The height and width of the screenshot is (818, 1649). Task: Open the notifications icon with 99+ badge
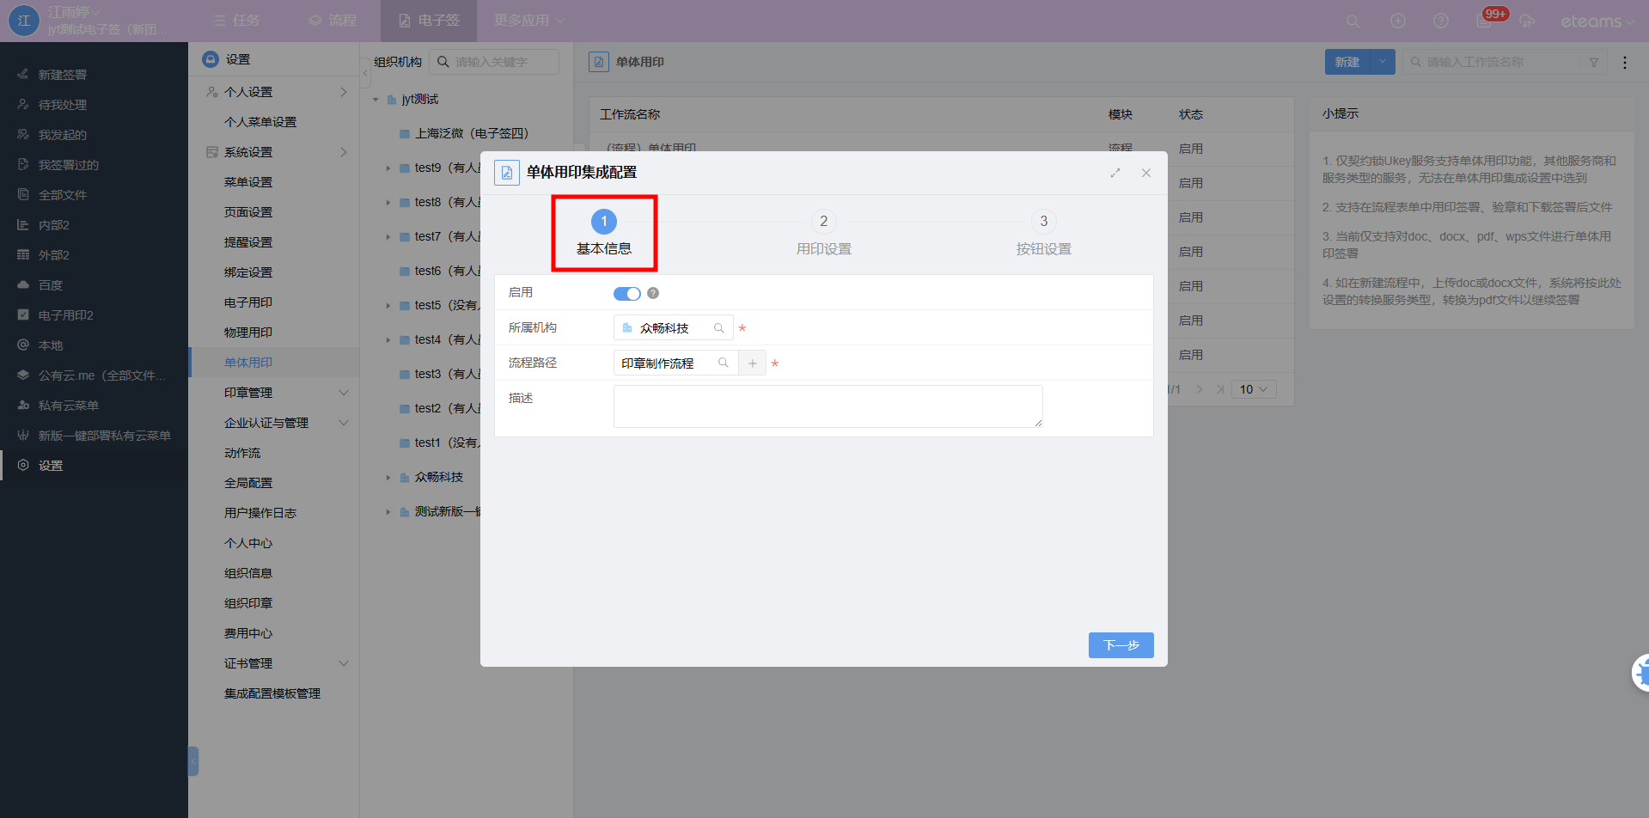click(x=1485, y=21)
